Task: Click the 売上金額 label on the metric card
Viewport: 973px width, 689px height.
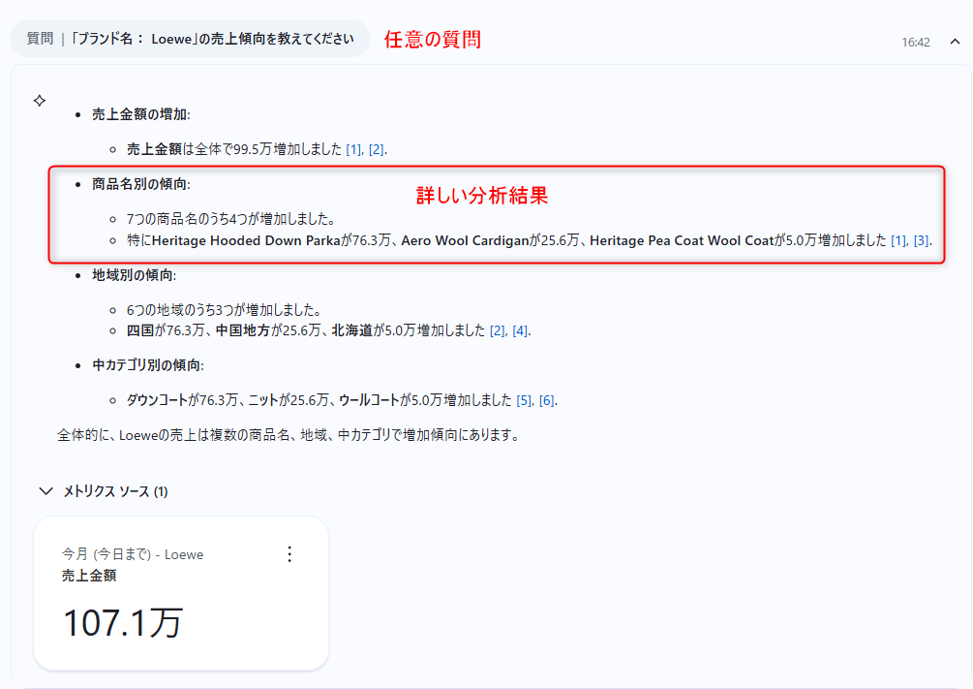Action: click(x=89, y=576)
